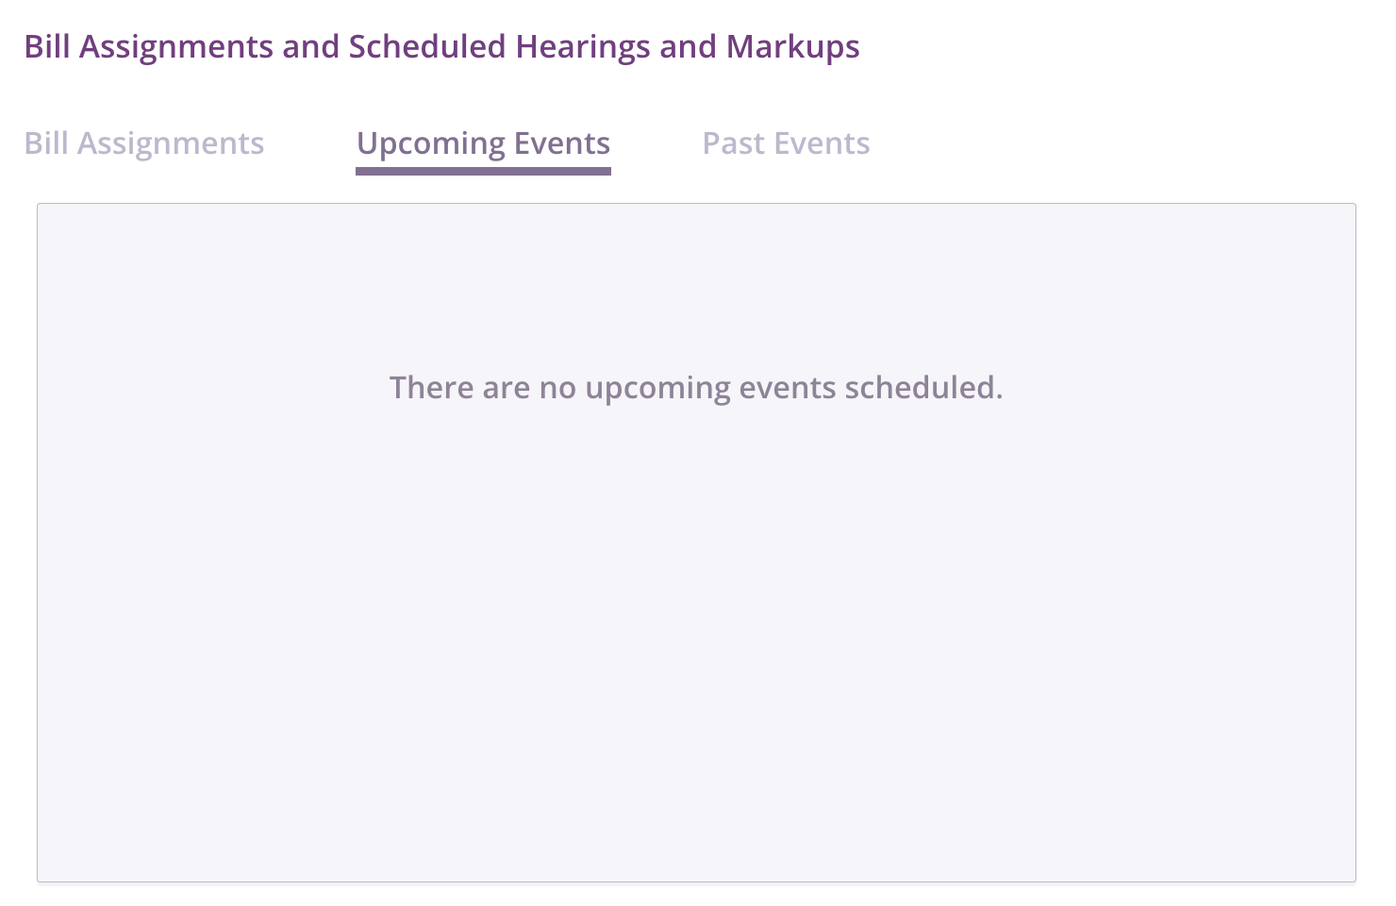
Task: Select the Upcoming Events tab
Action: tap(483, 143)
